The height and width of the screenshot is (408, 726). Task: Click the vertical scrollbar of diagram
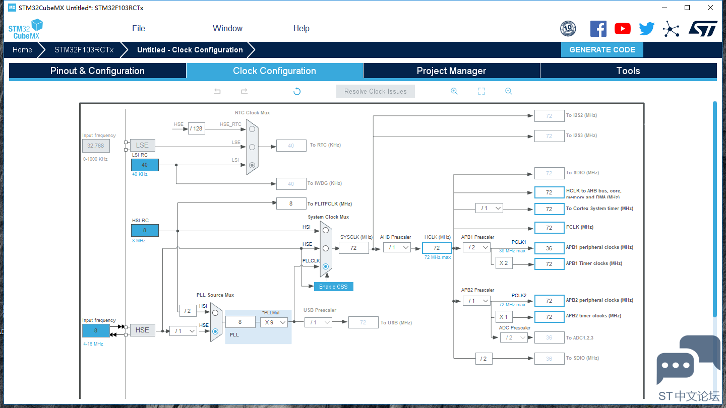[x=714, y=209]
